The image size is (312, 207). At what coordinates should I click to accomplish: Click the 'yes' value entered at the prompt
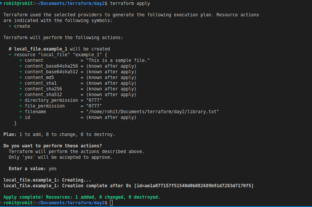click(x=53, y=169)
